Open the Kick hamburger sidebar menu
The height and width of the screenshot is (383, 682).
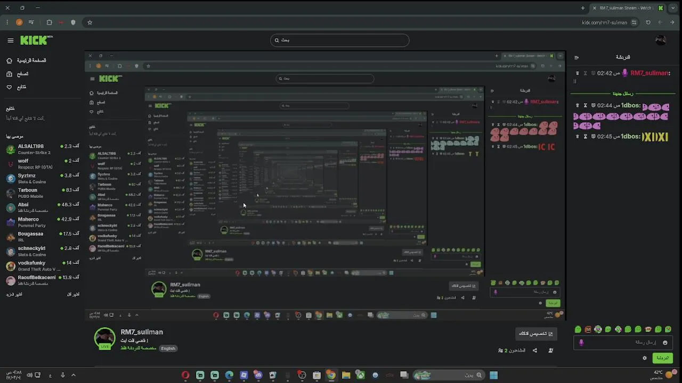[10, 40]
